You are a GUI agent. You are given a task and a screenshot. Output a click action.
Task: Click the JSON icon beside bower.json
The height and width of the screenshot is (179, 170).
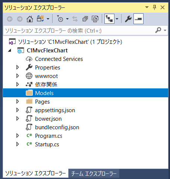pyautogui.click(x=29, y=118)
